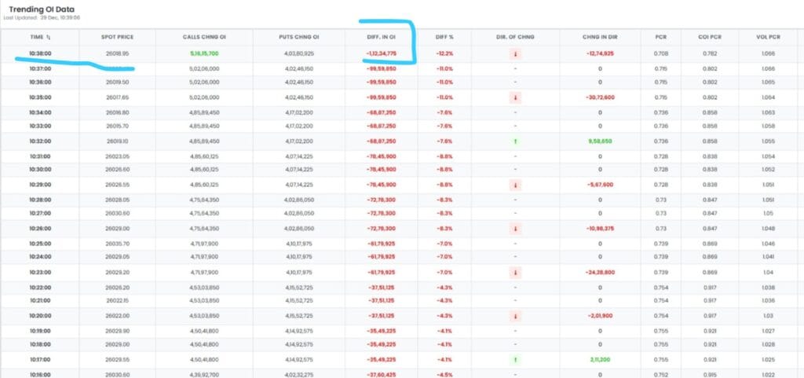
Task: Click red down arrow in 10:20:00 row
Action: tap(515, 315)
